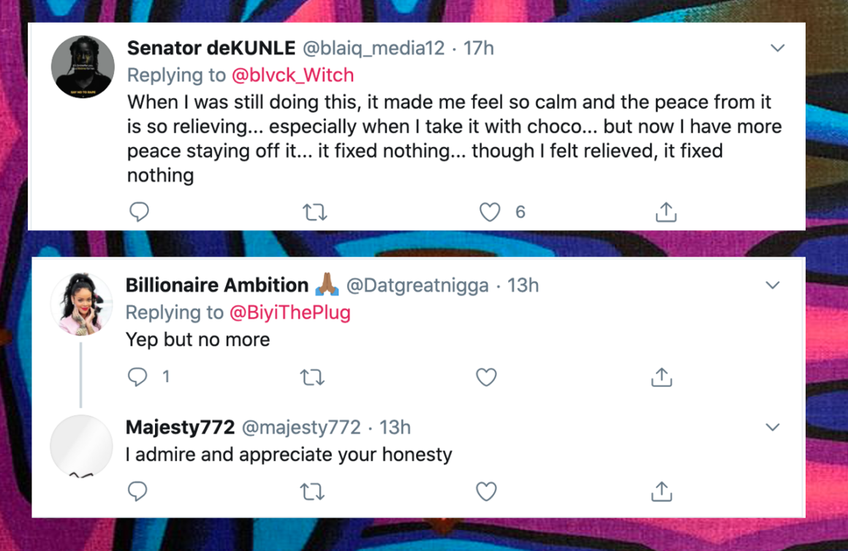Viewport: 848px width, 551px height.
Task: Share Senator deKUNLE's tweet
Action: click(665, 212)
